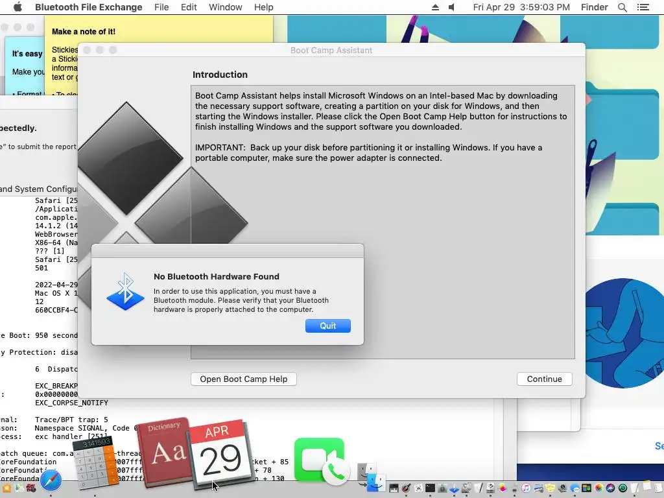The height and width of the screenshot is (498, 664).
Task: Open Siri icon in the Dock
Action: 610,488
